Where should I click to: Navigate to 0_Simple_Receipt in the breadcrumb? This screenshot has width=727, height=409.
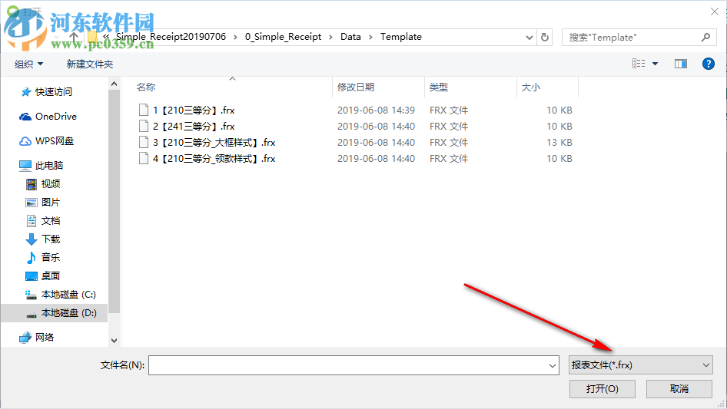[x=284, y=37]
